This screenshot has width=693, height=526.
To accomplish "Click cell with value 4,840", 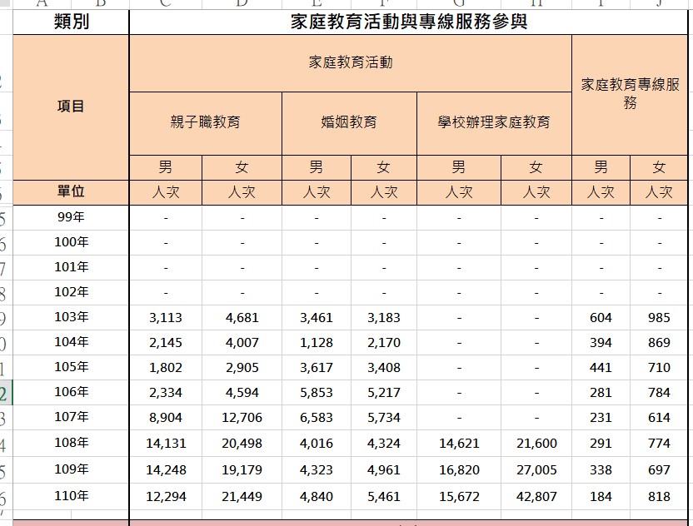I will (x=317, y=496).
